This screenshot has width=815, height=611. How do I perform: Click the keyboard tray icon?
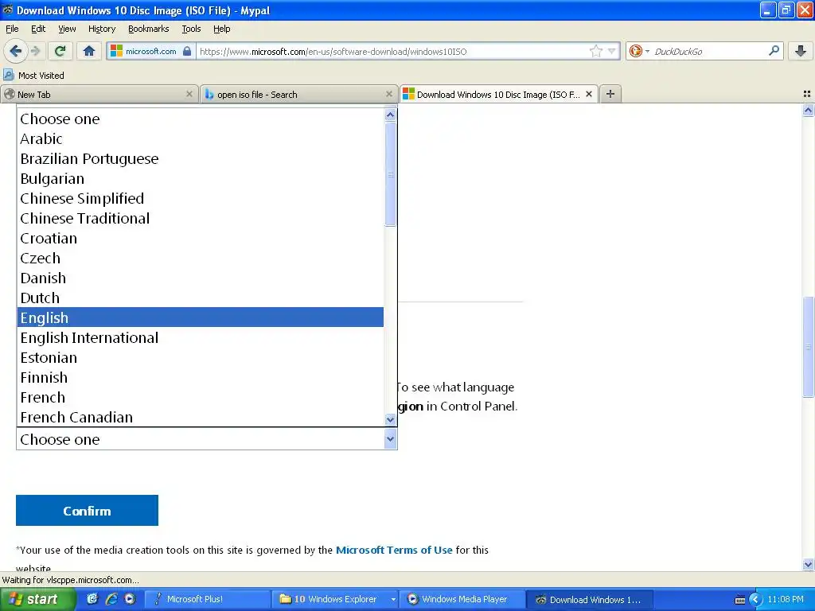(x=740, y=600)
